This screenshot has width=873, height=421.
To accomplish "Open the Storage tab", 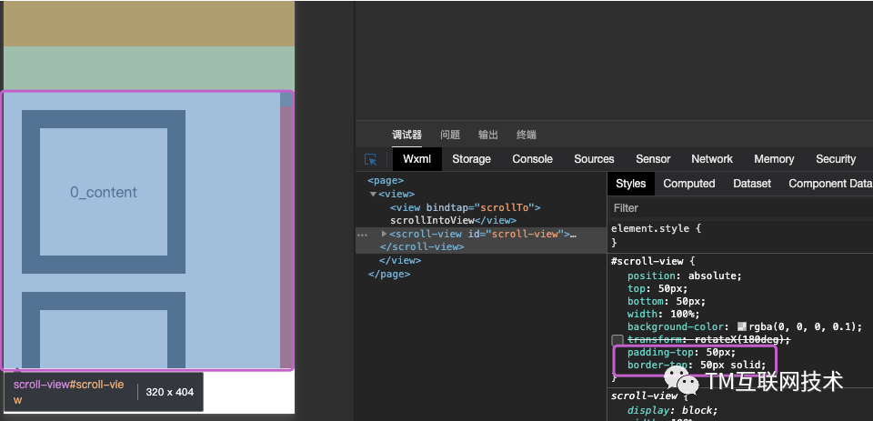I will (x=471, y=159).
